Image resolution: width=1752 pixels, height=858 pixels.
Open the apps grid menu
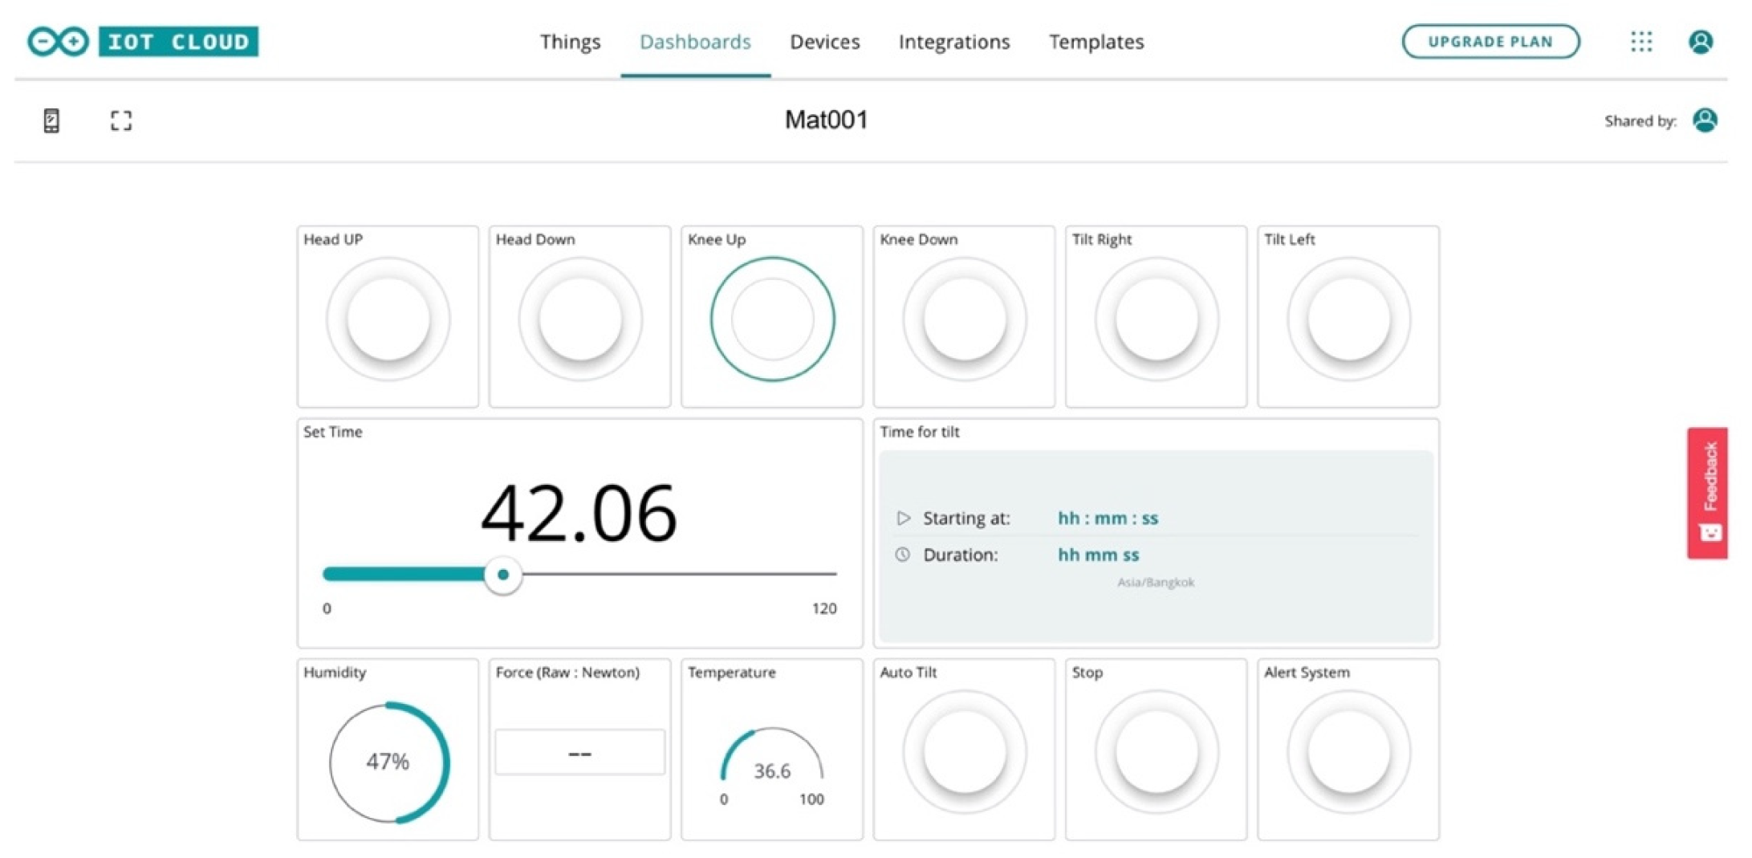point(1640,41)
